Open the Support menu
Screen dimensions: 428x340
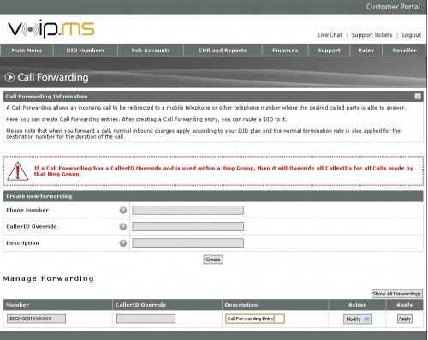pos(329,51)
